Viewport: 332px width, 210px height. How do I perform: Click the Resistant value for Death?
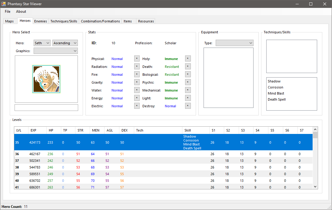pyautogui.click(x=172, y=67)
